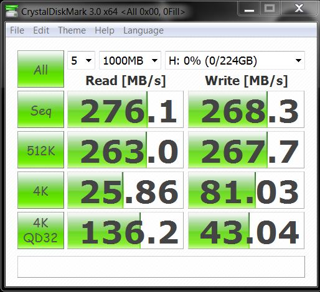This screenshot has width=320, height=292.
Task: Open the Help menu
Action: click(x=105, y=30)
